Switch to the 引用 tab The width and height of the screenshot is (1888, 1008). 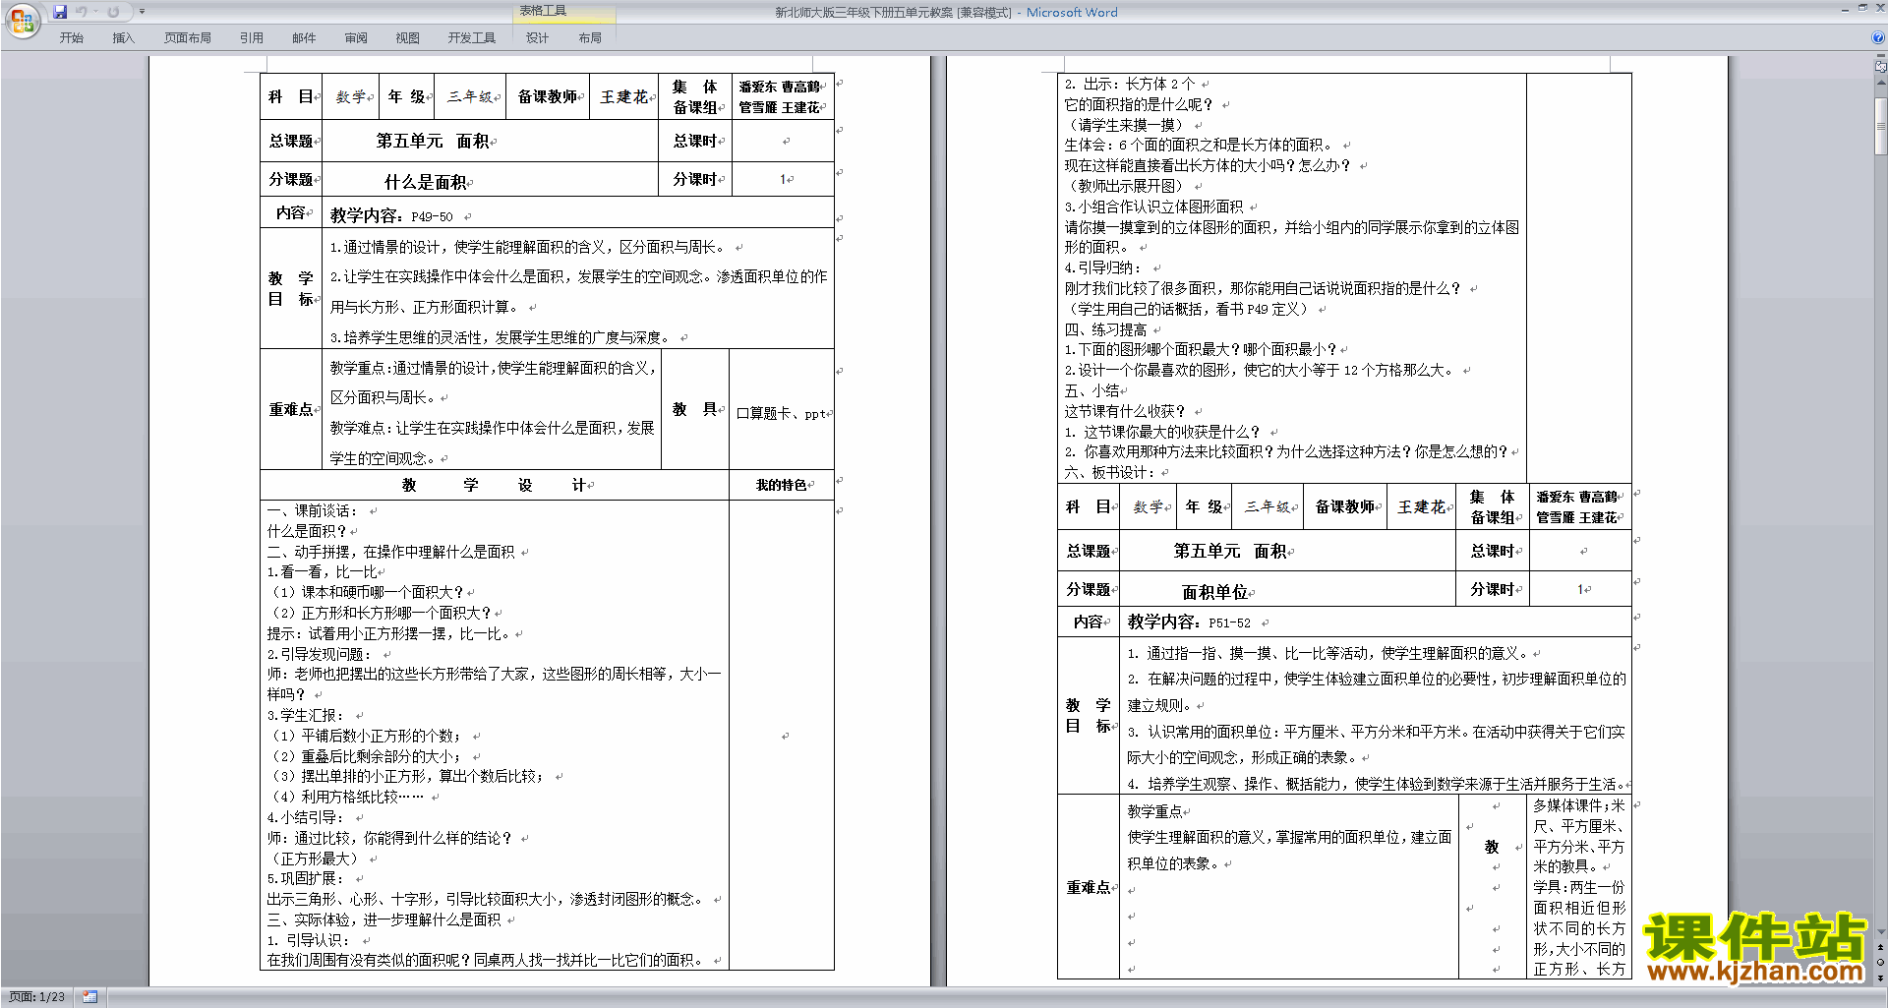click(251, 37)
